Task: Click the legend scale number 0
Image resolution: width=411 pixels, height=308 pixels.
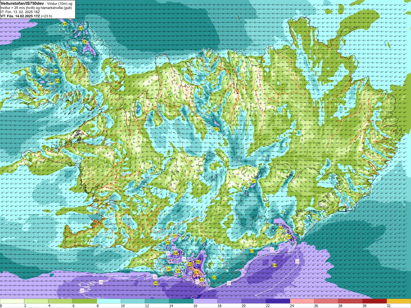Action: click(x=1, y=306)
